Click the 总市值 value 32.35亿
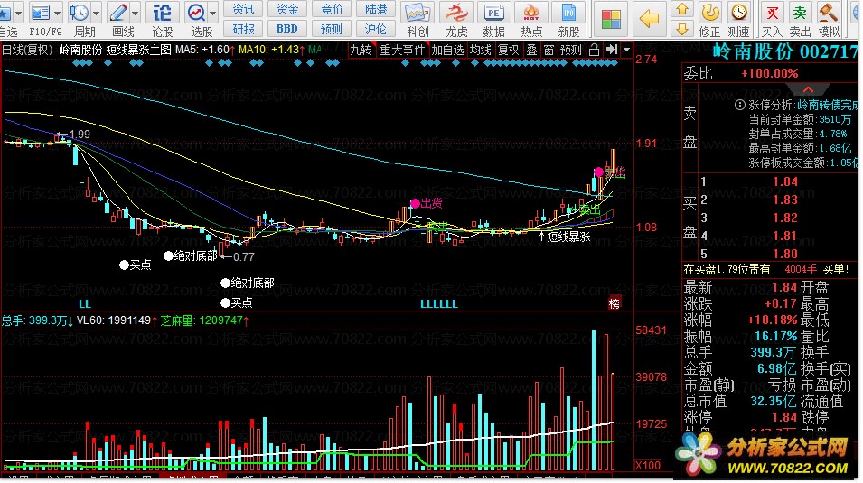The height and width of the screenshot is (483, 863). pyautogui.click(x=774, y=401)
